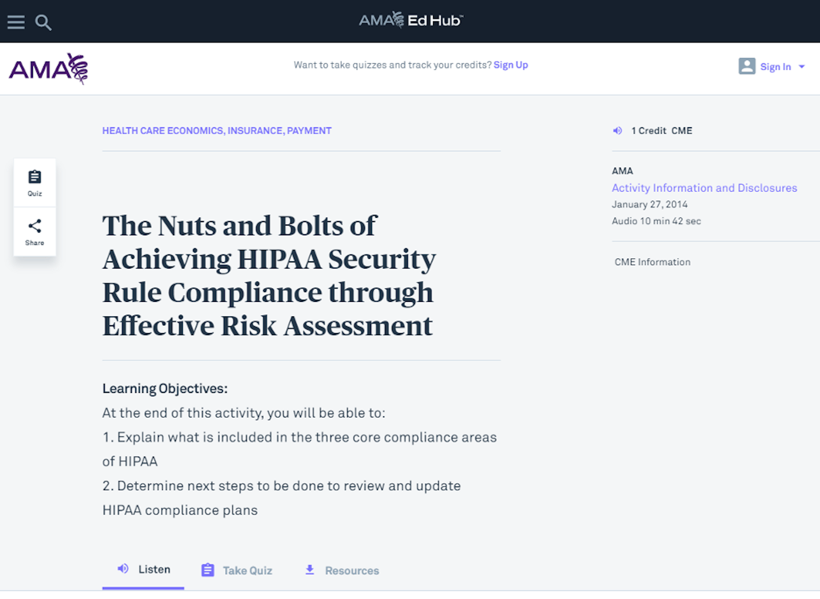Click the user profile avatar icon

(x=746, y=66)
